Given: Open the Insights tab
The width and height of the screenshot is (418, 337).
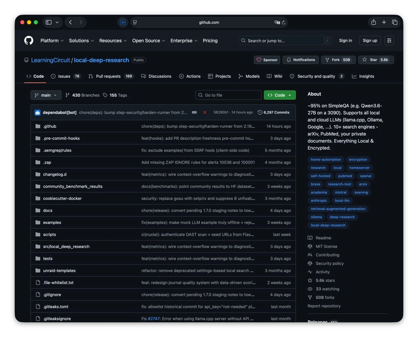Looking at the screenshot, I should (x=363, y=76).
